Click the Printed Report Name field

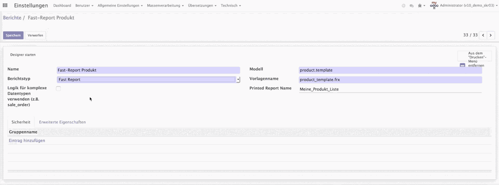tap(390, 89)
